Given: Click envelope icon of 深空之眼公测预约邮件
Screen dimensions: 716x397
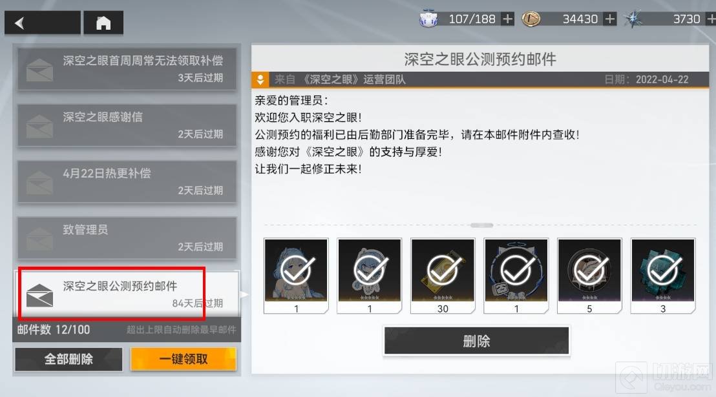Looking at the screenshot, I should pyautogui.click(x=39, y=295).
